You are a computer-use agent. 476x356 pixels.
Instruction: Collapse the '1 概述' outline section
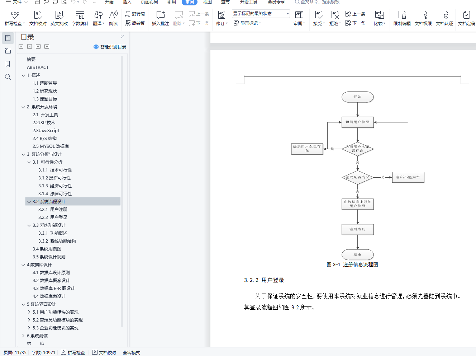[x=23, y=75]
